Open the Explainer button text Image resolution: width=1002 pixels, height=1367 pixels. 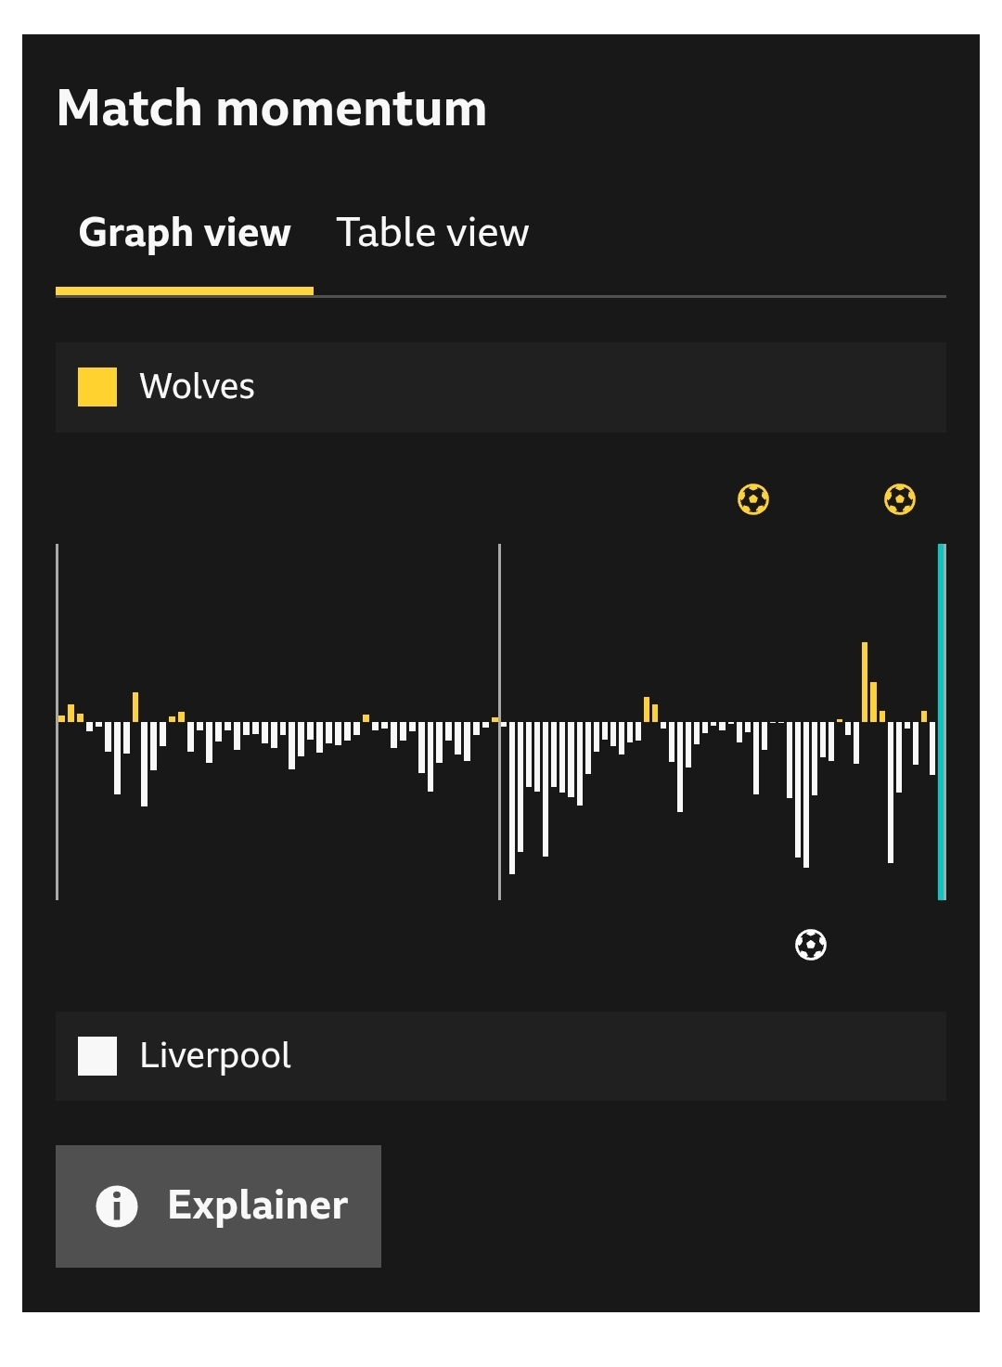click(x=258, y=1206)
